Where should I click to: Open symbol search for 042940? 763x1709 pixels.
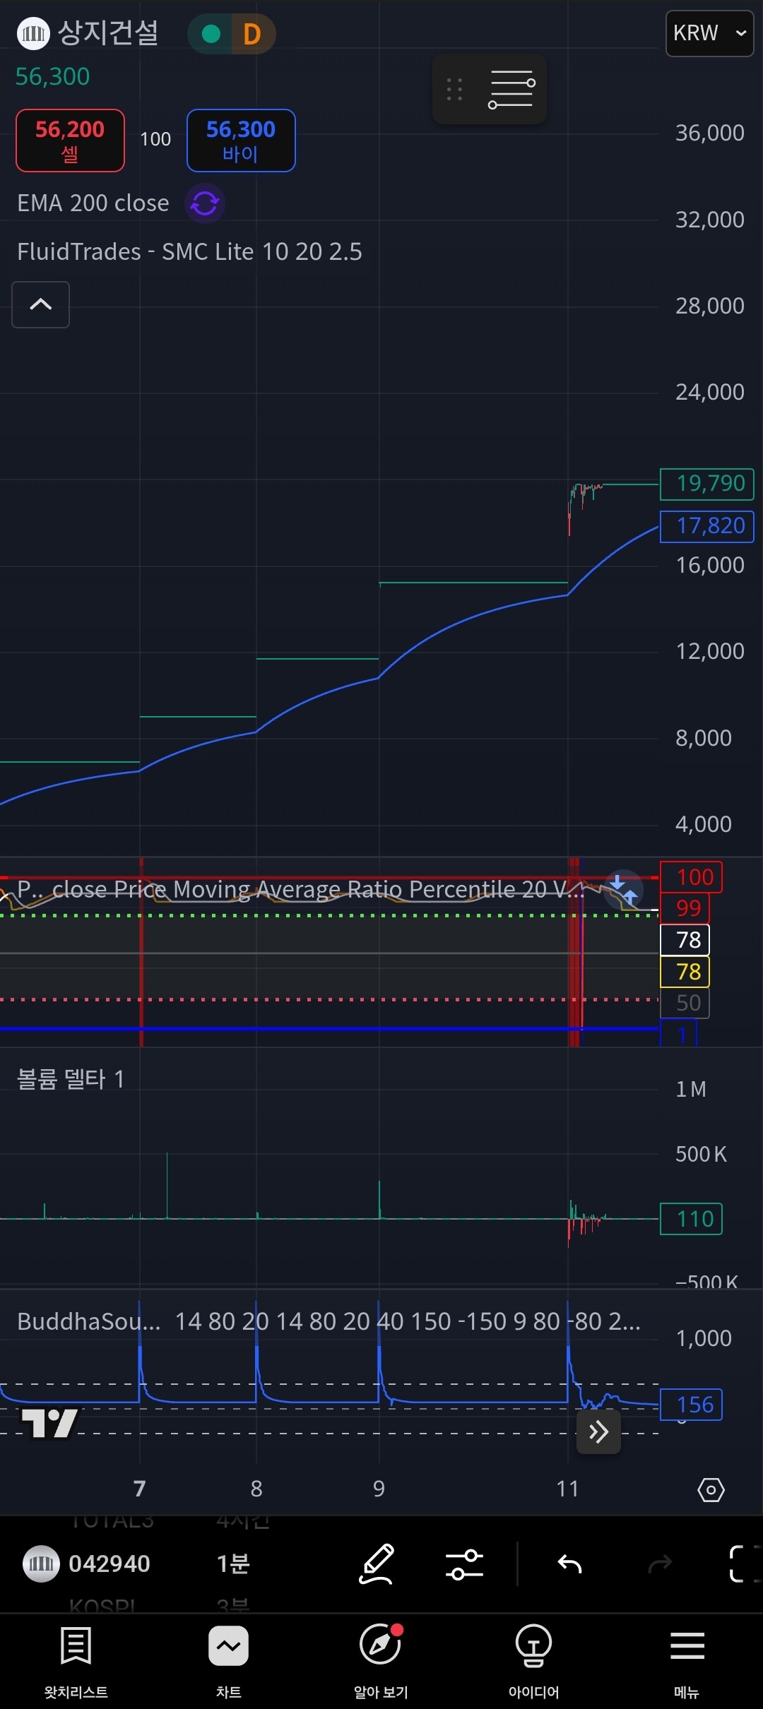pos(88,1564)
